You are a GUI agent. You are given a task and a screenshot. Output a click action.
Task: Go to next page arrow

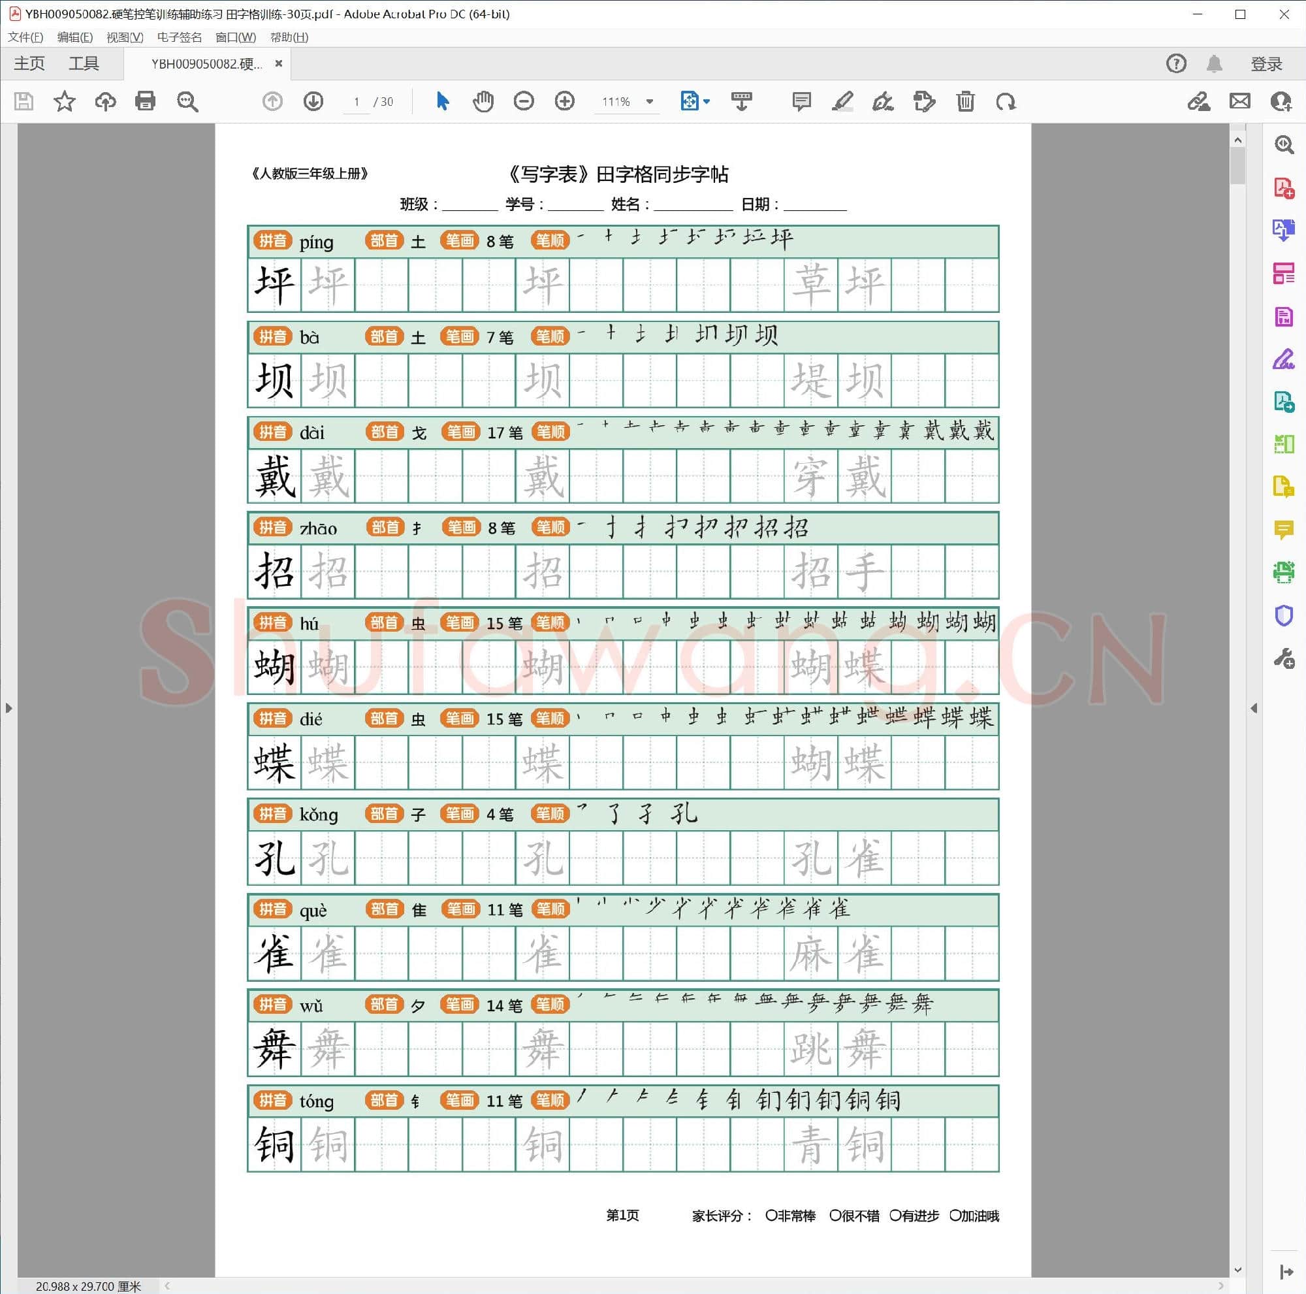pos(313,101)
